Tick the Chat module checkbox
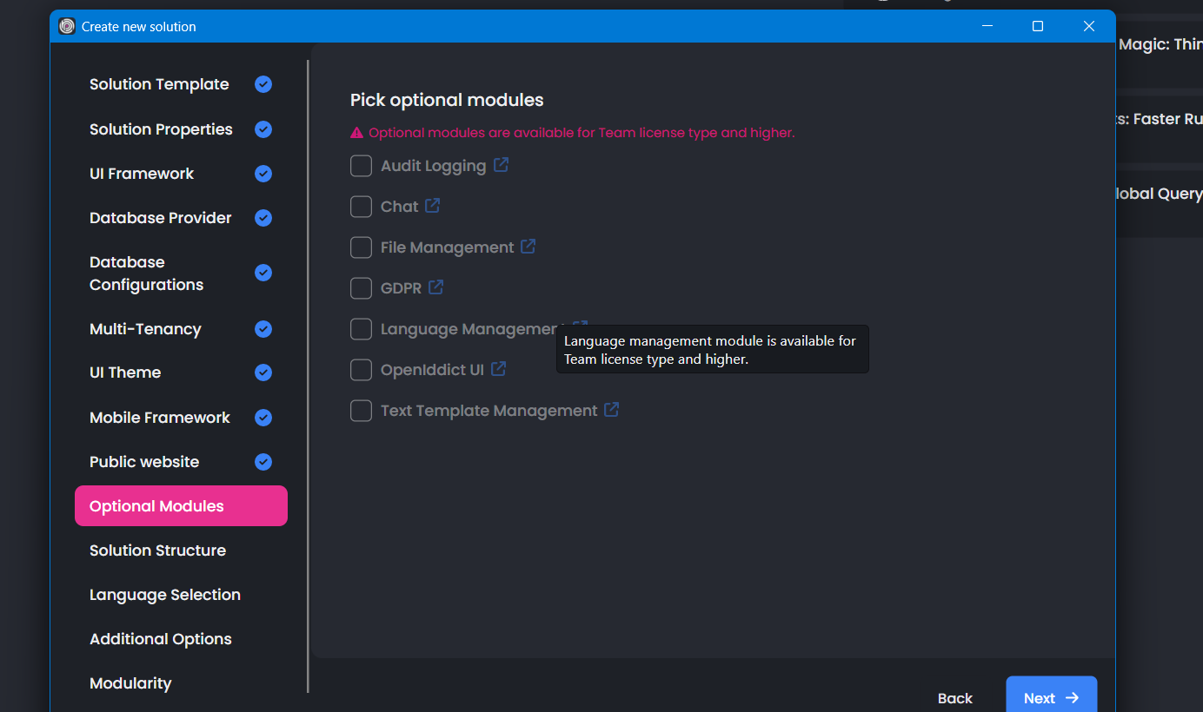Image resolution: width=1203 pixels, height=712 pixels. (x=361, y=207)
